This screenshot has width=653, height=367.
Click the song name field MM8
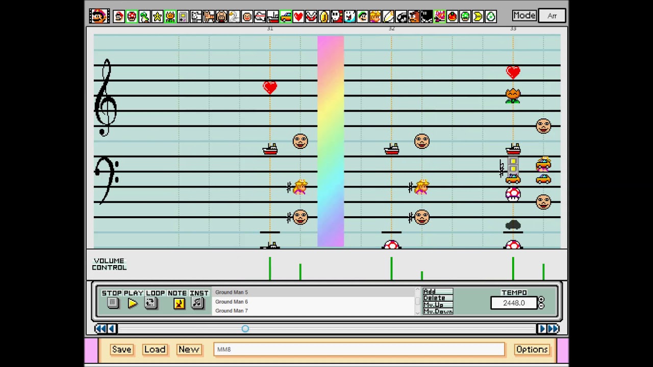point(359,349)
